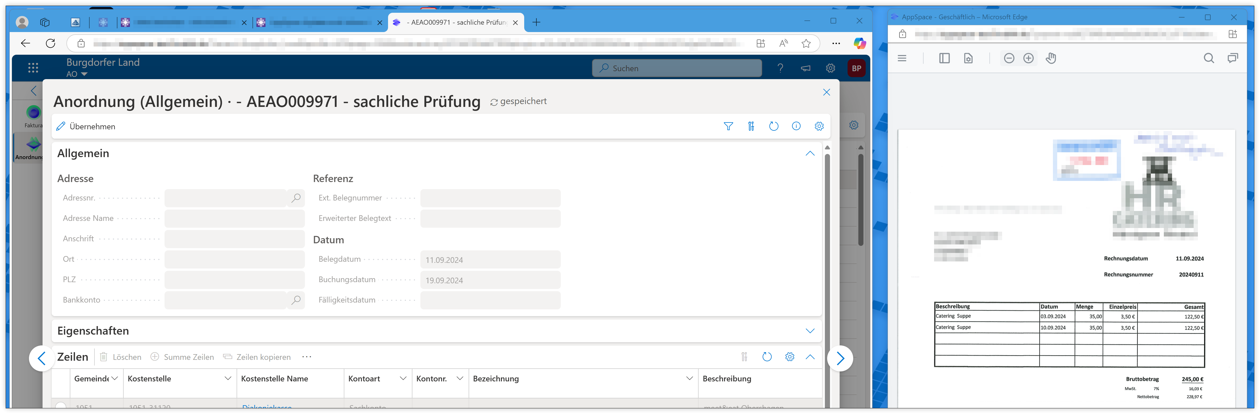Open the Zeilen more options menu
Viewport: 1260px width, 414px height.
click(307, 357)
